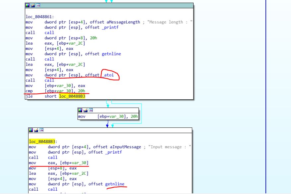Click the jle mnemonic
This screenshot has width=291, height=194.
click(29, 96)
